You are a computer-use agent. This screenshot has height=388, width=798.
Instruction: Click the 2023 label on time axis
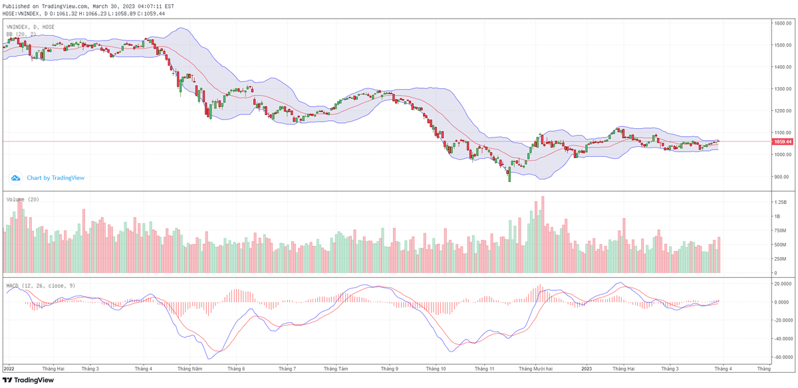tap(587, 367)
